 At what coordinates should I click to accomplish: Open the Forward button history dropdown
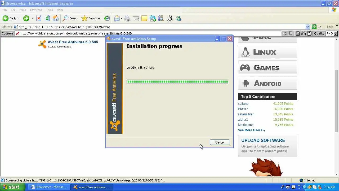pos(32,18)
